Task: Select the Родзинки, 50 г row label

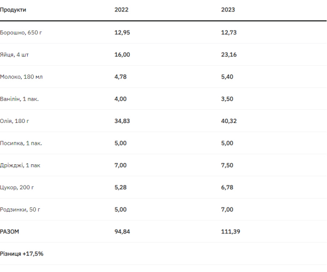Action: pyautogui.click(x=20, y=209)
